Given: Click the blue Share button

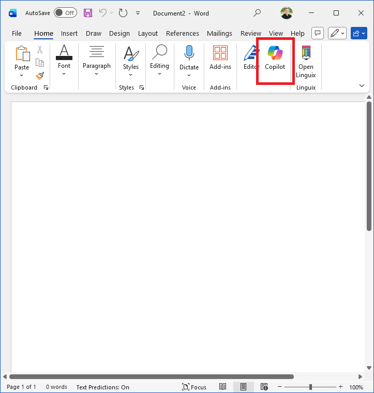Looking at the screenshot, I should (358, 33).
